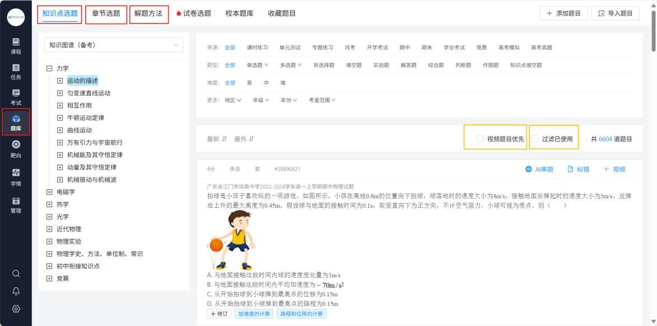This screenshot has width=657, height=326.
Task: Sort questions by 最新
Action: coord(217,139)
